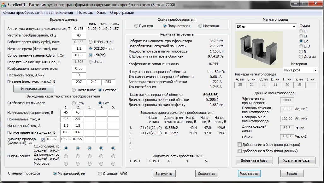Open Схемы преобразования и выпрямления menu

point(38,13)
